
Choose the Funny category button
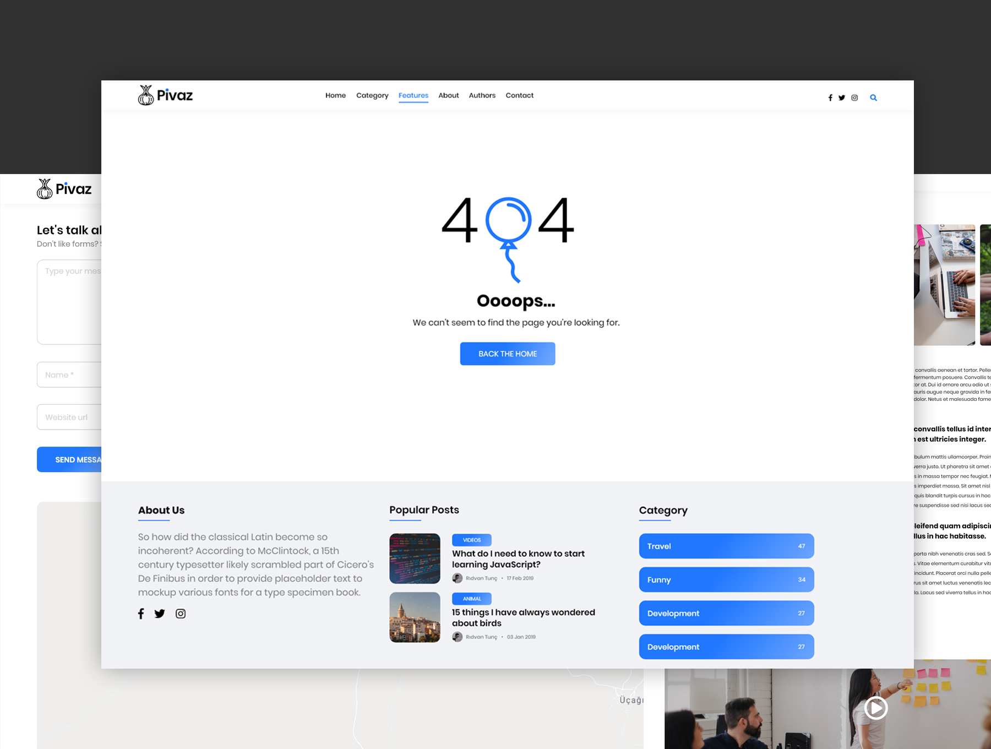(x=726, y=579)
